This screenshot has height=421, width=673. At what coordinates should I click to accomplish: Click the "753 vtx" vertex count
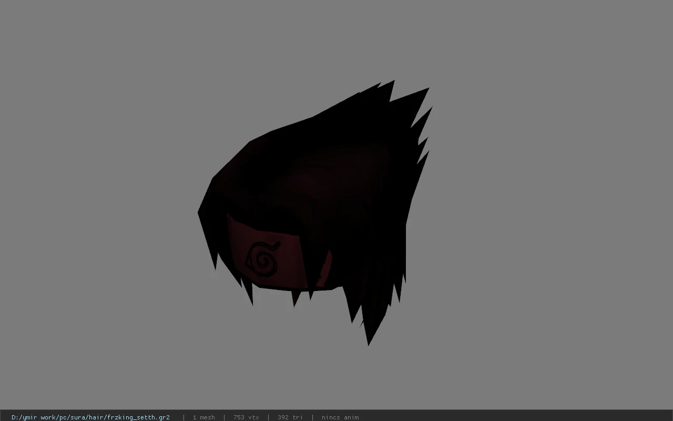pyautogui.click(x=246, y=417)
